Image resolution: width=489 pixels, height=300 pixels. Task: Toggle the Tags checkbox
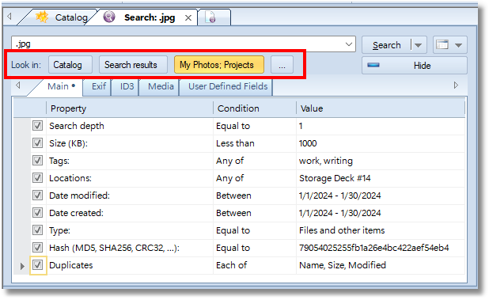pyautogui.click(x=38, y=161)
